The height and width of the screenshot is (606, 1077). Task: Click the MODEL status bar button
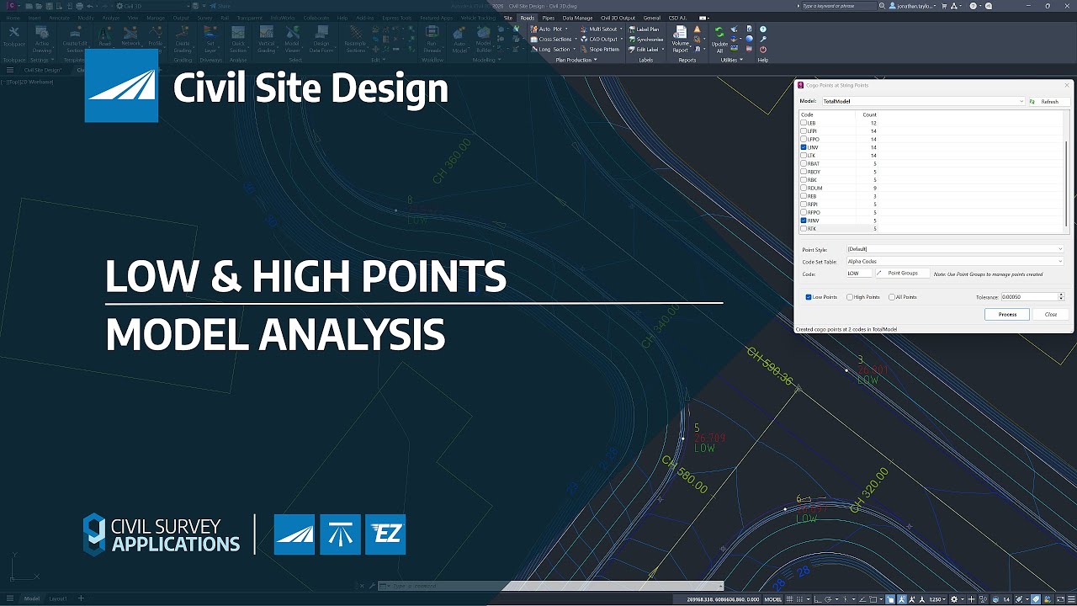click(x=772, y=599)
